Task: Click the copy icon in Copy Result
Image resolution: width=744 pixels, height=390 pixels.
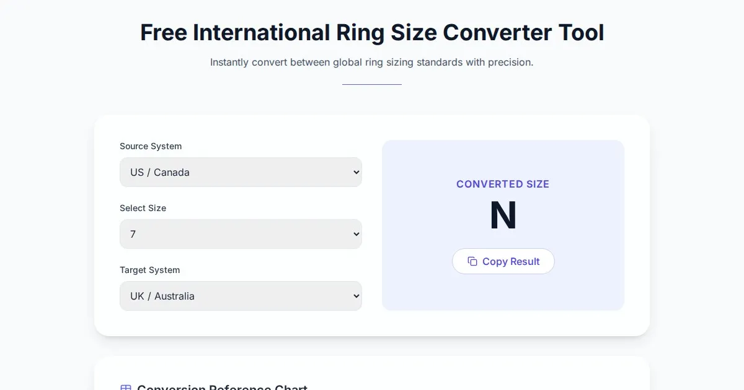Action: tap(472, 261)
